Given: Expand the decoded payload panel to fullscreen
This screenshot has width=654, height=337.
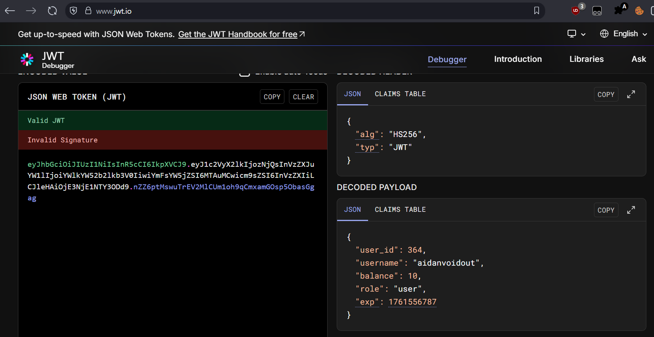Looking at the screenshot, I should [631, 210].
